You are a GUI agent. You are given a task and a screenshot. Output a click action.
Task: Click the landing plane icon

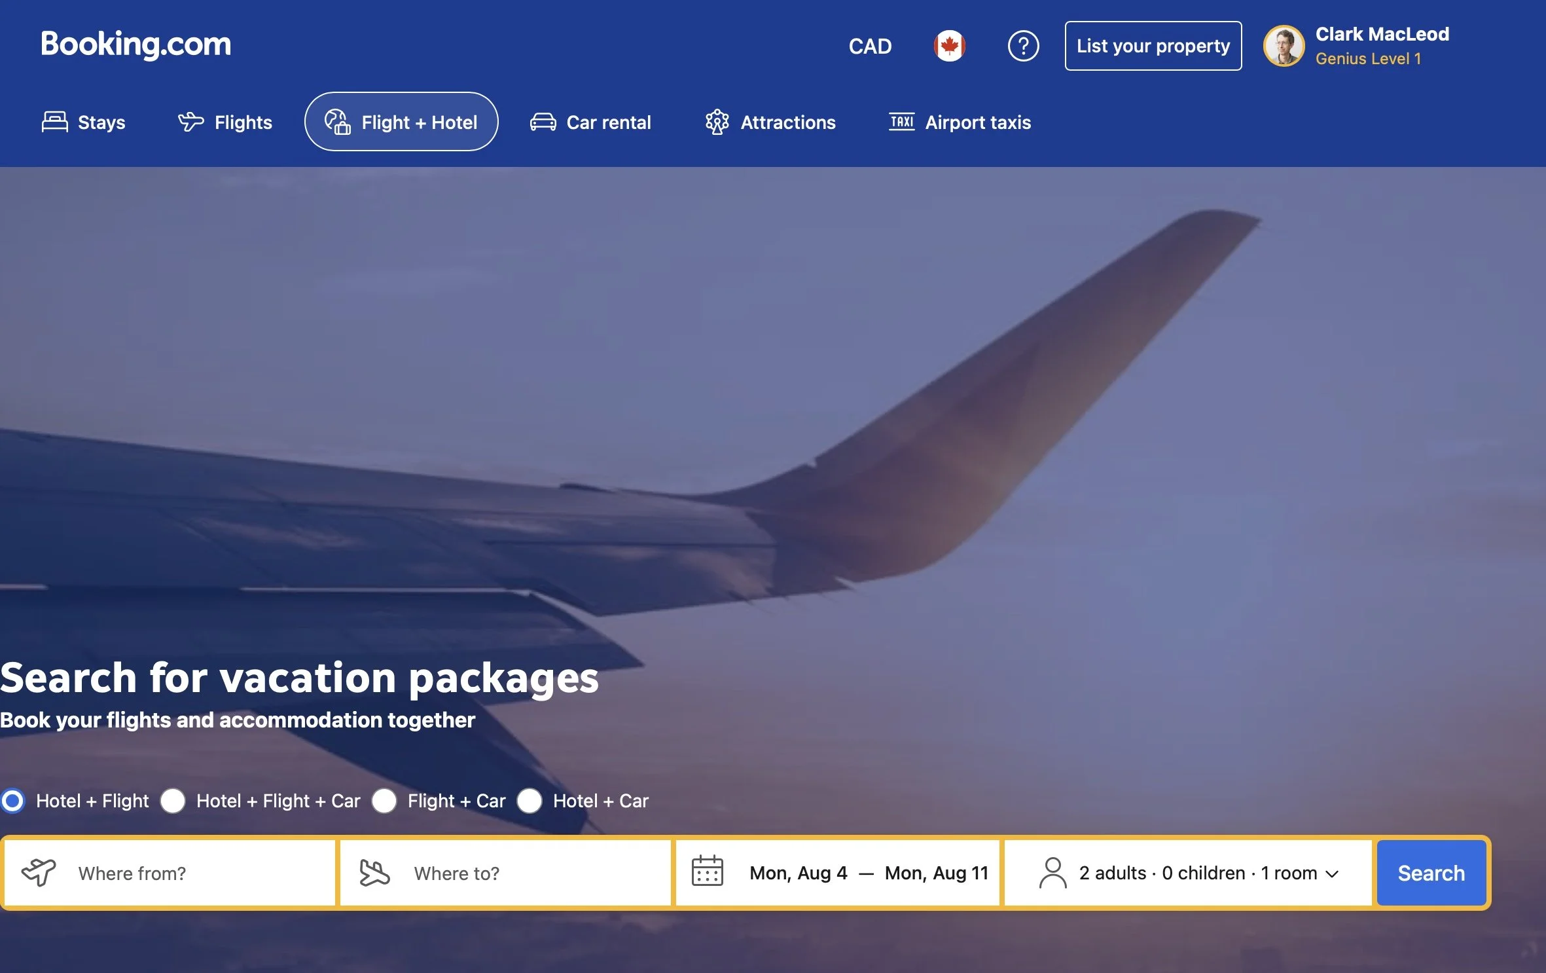point(374,872)
